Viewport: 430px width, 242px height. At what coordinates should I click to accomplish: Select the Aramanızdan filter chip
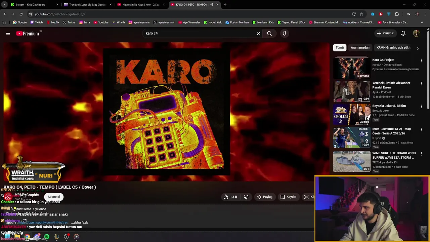[360, 48]
